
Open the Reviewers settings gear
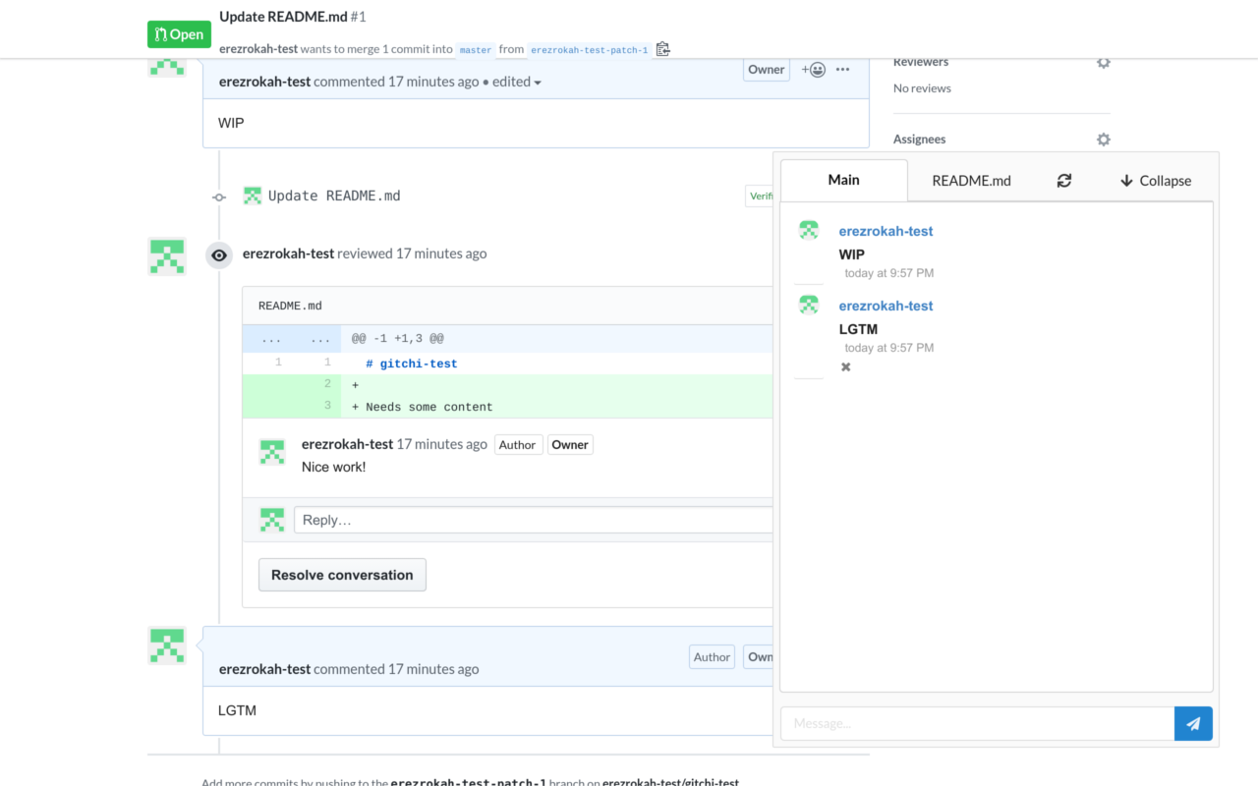point(1103,62)
